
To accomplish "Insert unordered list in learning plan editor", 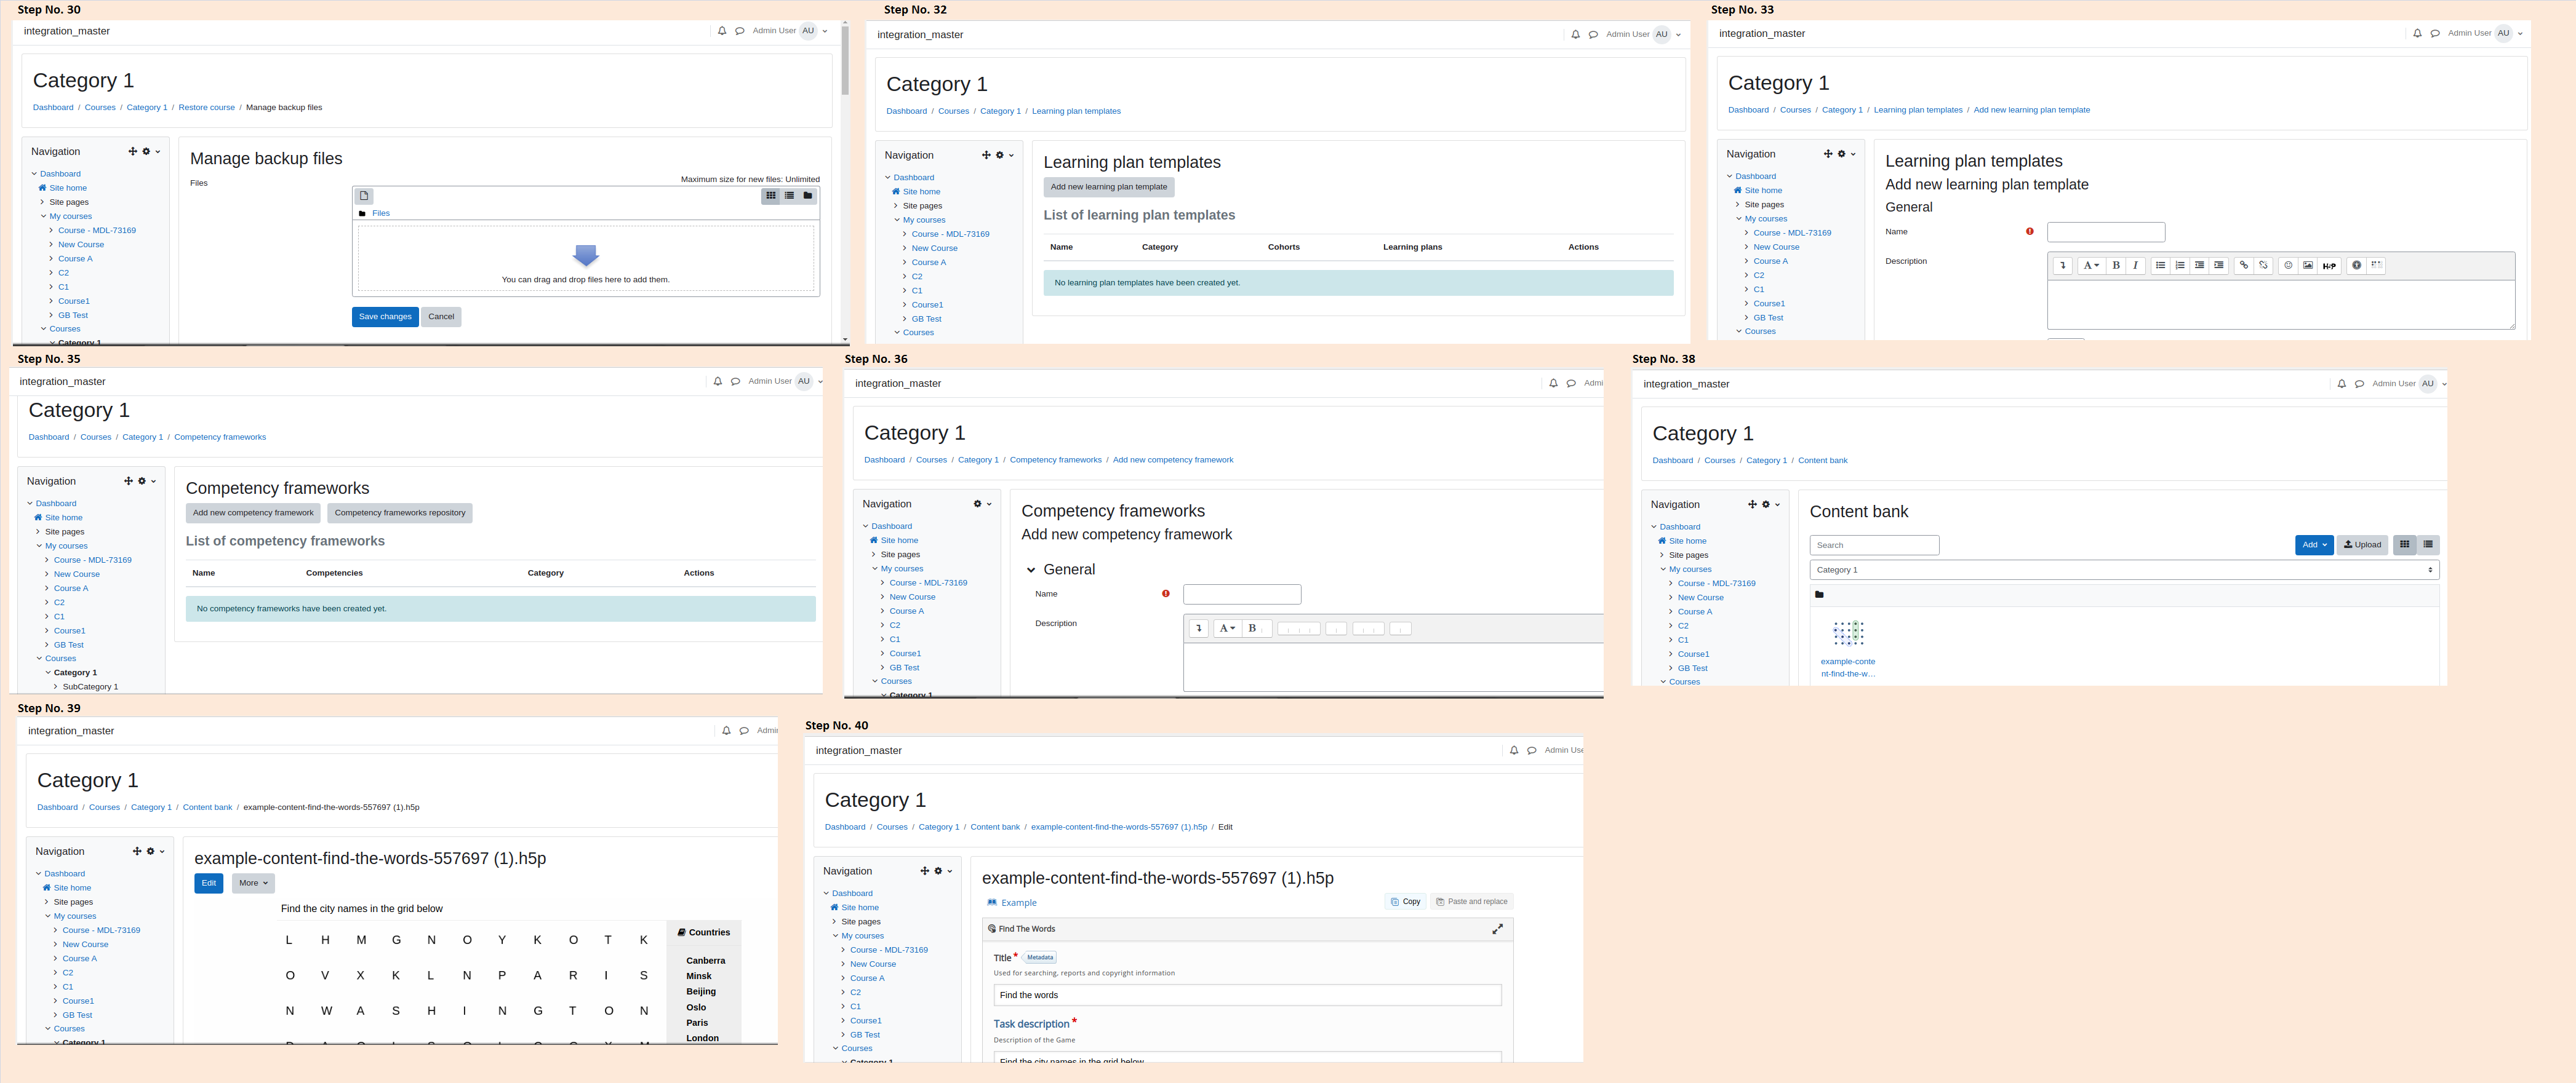I will (2160, 266).
